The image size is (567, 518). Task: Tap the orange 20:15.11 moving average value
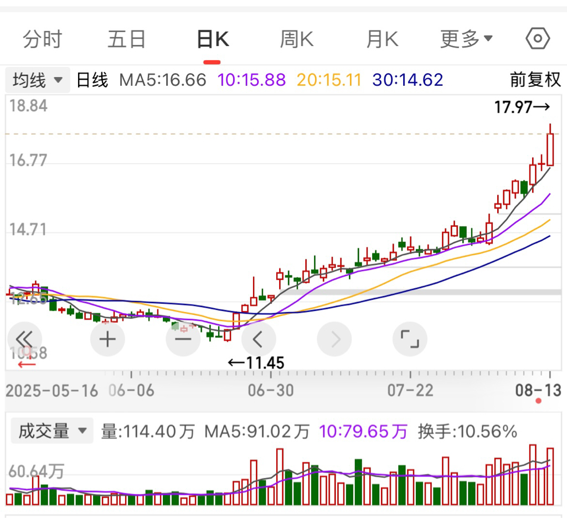click(329, 80)
